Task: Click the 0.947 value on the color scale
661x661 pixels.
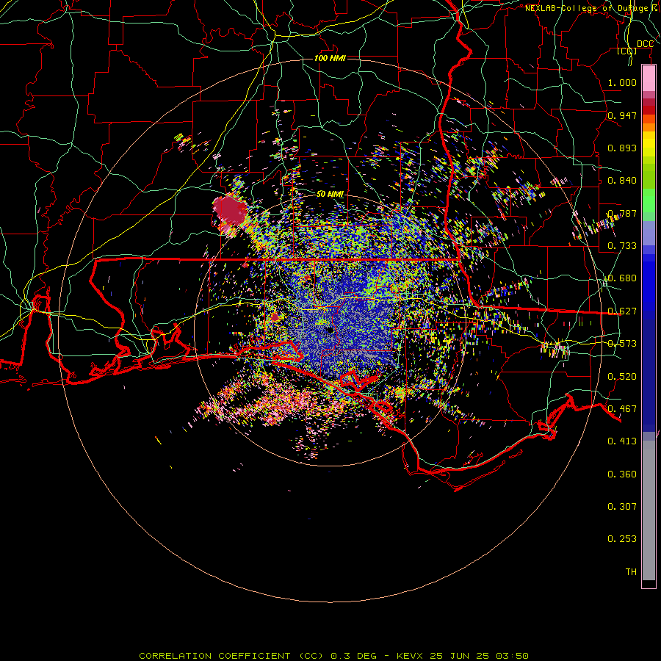Action: pyautogui.click(x=622, y=115)
